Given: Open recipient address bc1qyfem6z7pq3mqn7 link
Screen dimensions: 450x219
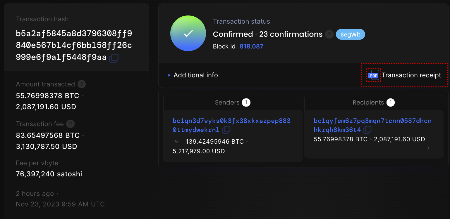Looking at the screenshot, I should [372, 125].
